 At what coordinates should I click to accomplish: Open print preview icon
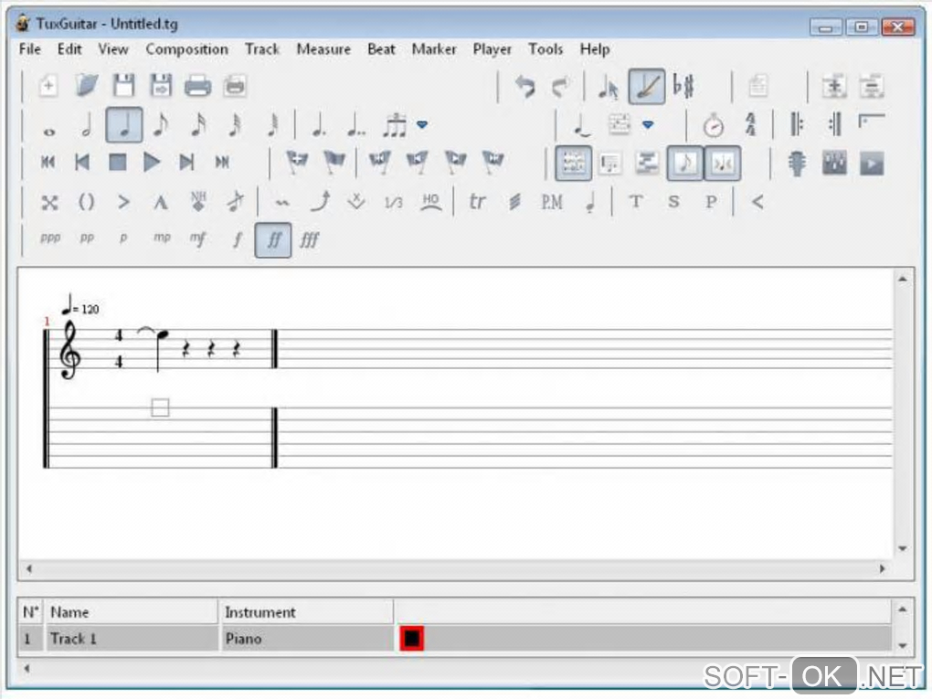[235, 86]
